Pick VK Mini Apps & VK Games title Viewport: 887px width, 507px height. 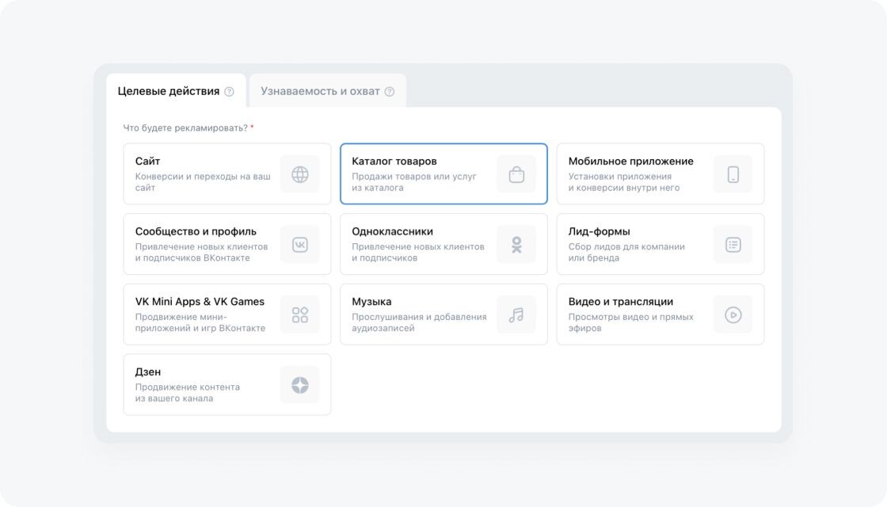coord(200,302)
